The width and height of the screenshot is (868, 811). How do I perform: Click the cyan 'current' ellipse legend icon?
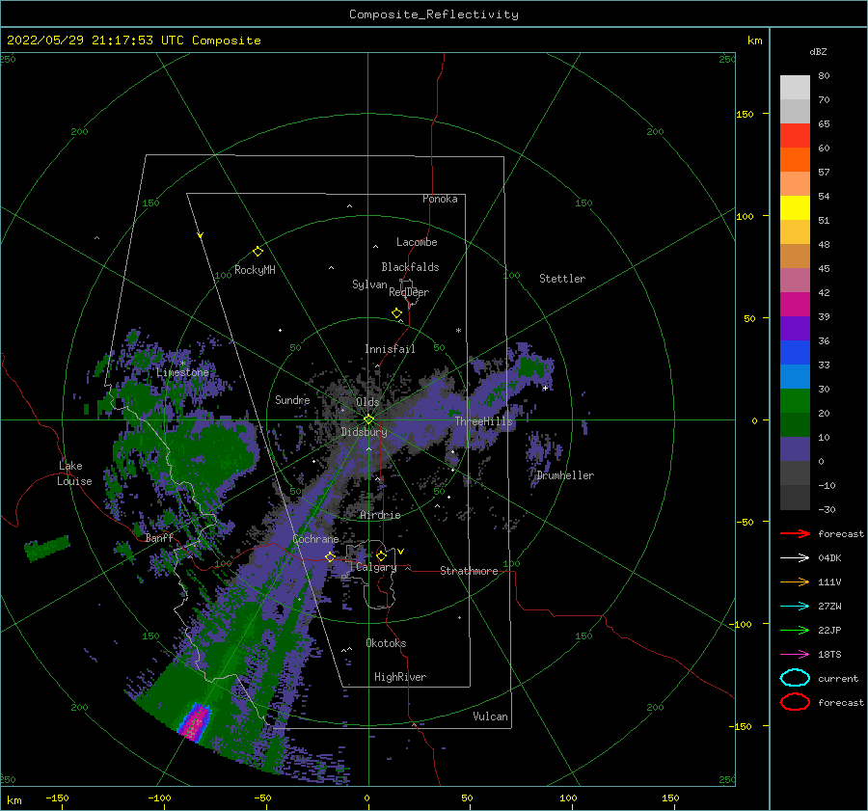795,678
